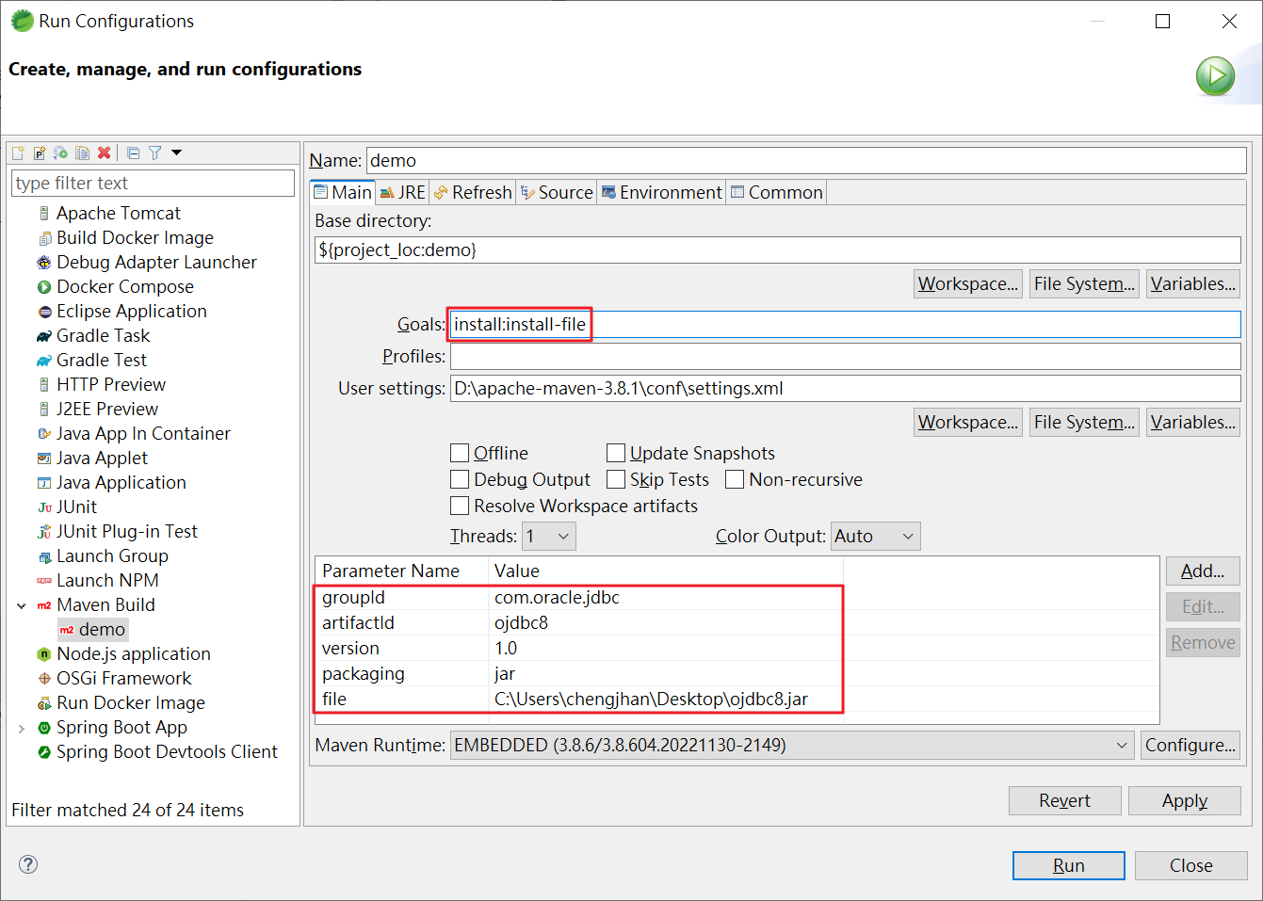Click the green Run icon at top right

tap(1215, 76)
